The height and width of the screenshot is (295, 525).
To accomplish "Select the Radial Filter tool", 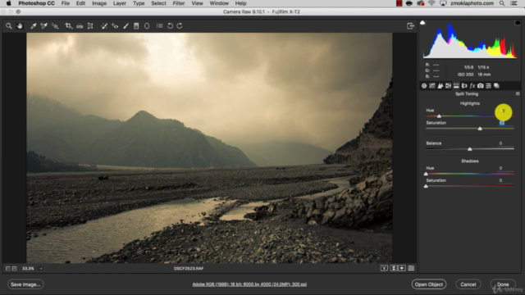I will click(x=147, y=25).
